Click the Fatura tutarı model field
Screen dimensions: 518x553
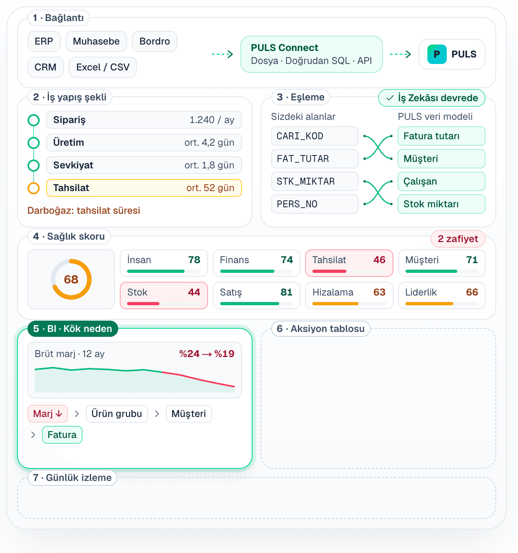click(x=442, y=136)
